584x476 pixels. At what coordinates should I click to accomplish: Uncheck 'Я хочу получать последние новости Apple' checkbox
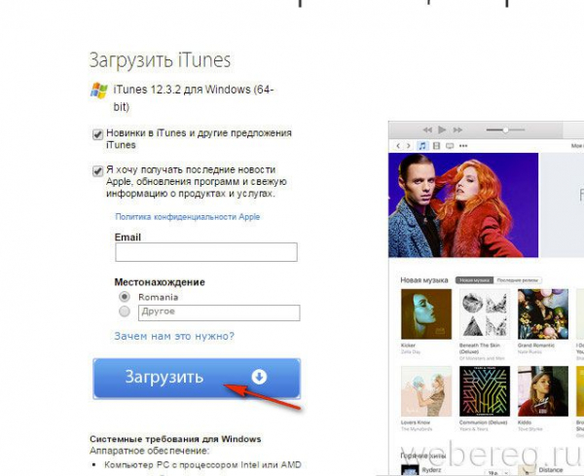point(97,171)
